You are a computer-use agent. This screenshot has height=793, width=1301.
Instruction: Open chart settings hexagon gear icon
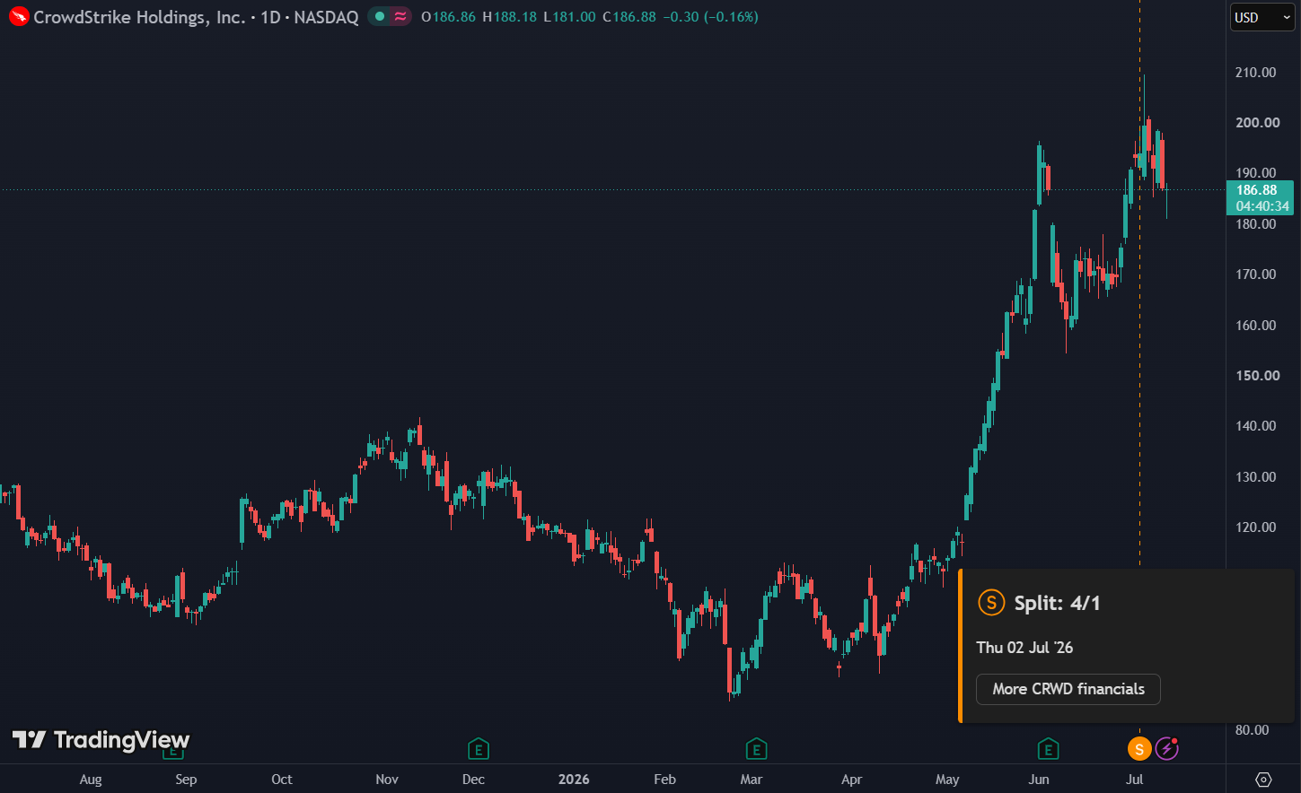click(1263, 779)
